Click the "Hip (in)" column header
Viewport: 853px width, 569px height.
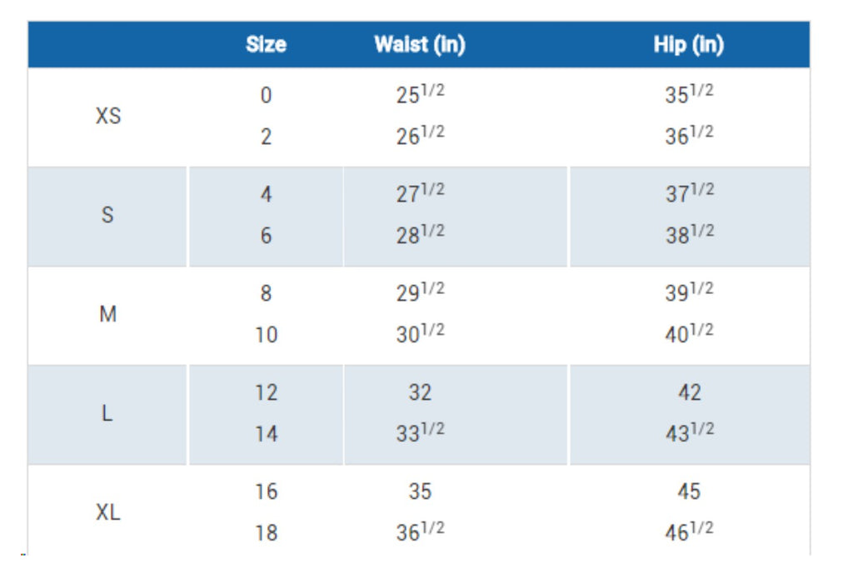tap(689, 45)
